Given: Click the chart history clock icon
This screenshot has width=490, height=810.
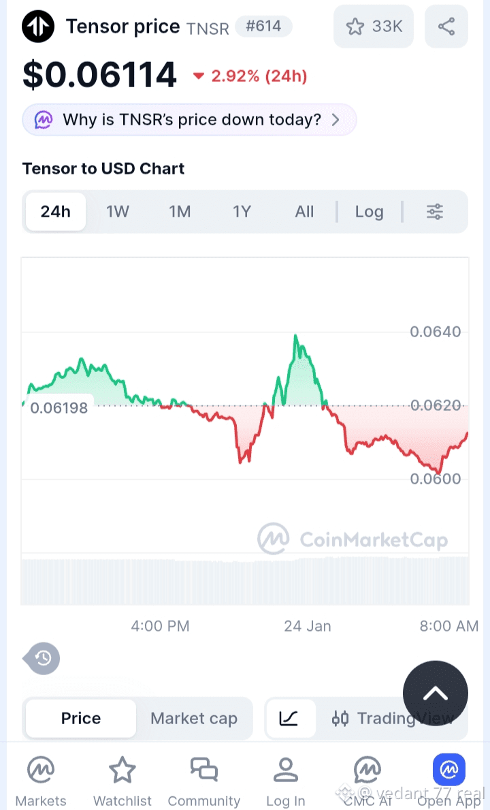Looking at the screenshot, I should point(44,658).
